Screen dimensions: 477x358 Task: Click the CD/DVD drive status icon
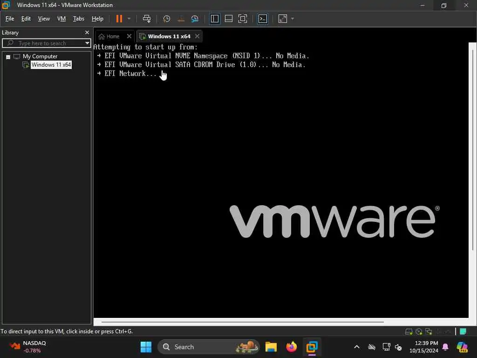[419, 331]
